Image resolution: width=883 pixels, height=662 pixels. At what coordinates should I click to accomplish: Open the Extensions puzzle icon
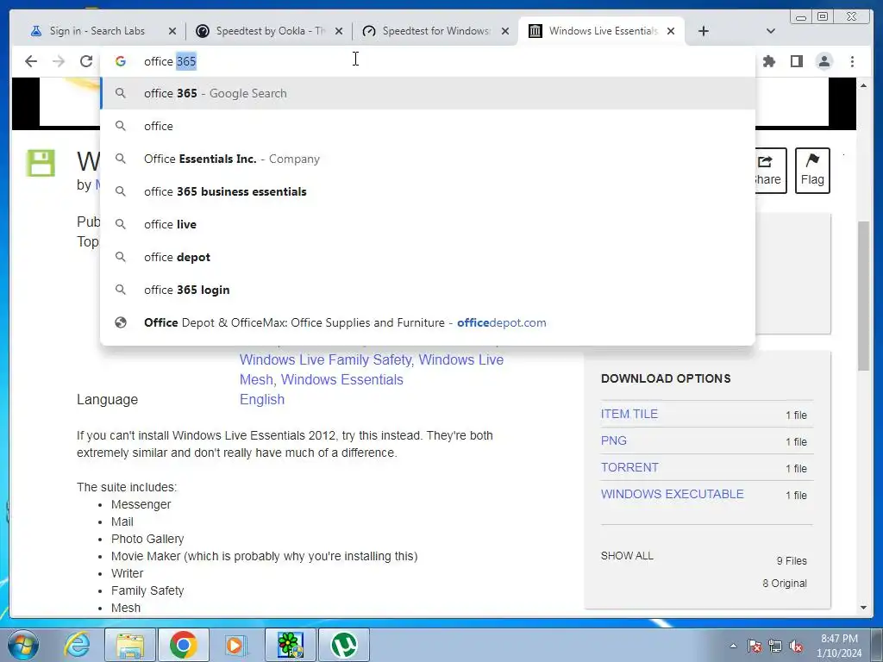pyautogui.click(x=768, y=61)
